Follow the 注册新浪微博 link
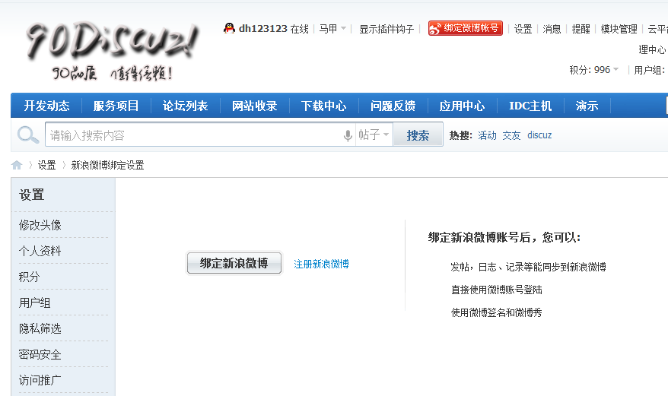The width and height of the screenshot is (668, 396). [x=321, y=264]
